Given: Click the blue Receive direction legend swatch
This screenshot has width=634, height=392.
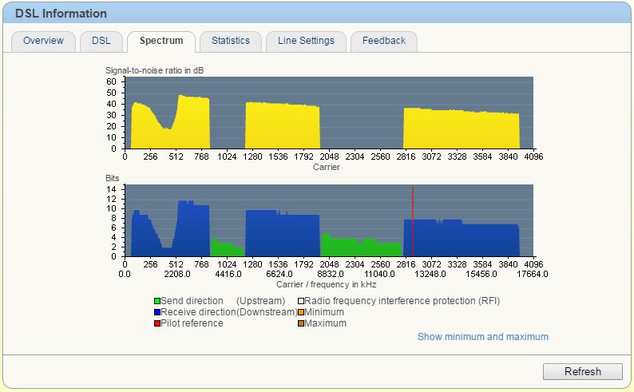Looking at the screenshot, I should 157,313.
